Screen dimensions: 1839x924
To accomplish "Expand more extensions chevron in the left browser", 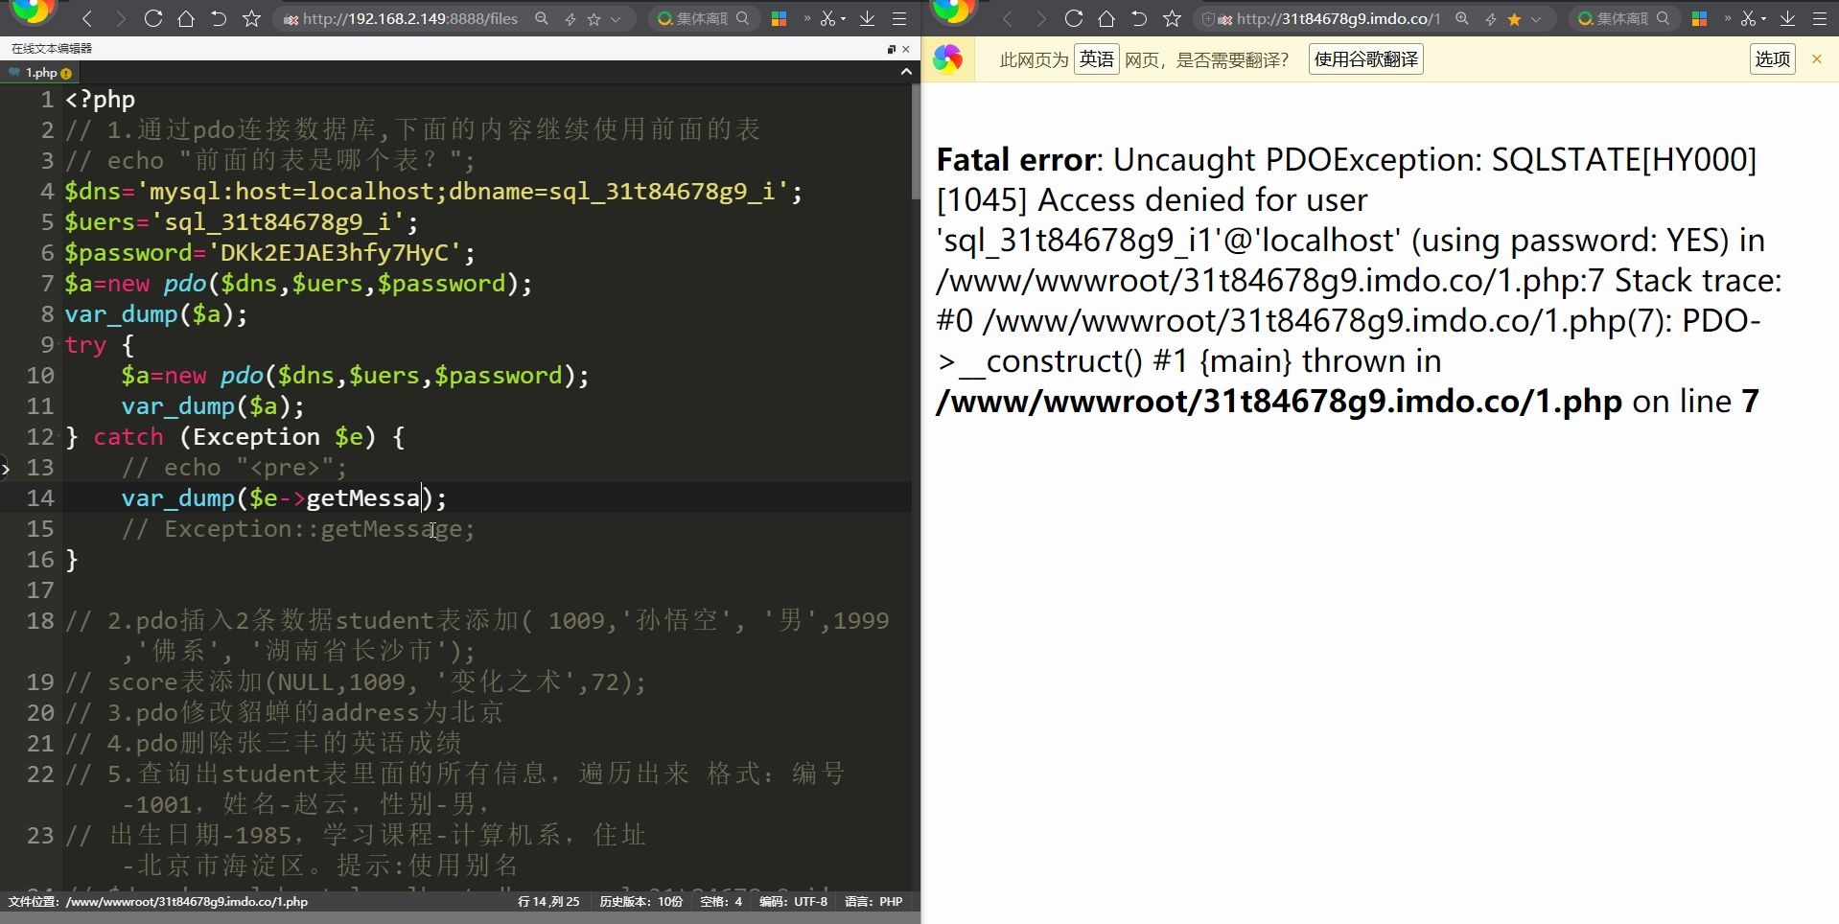I will point(806,18).
